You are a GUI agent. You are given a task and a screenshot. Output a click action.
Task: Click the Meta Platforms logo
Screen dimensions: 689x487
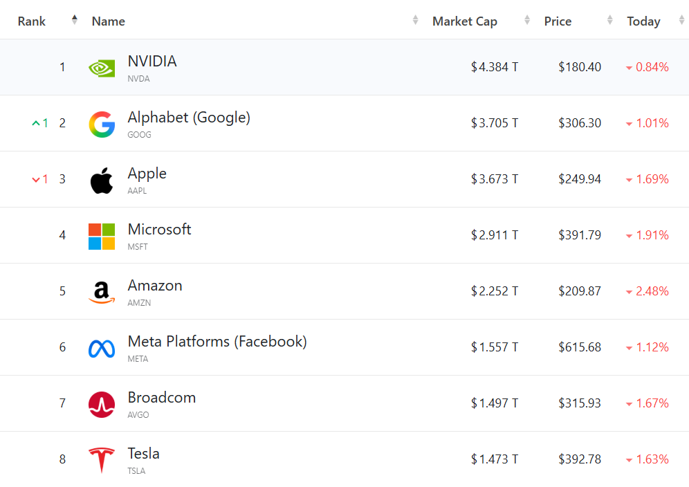pyautogui.click(x=102, y=348)
